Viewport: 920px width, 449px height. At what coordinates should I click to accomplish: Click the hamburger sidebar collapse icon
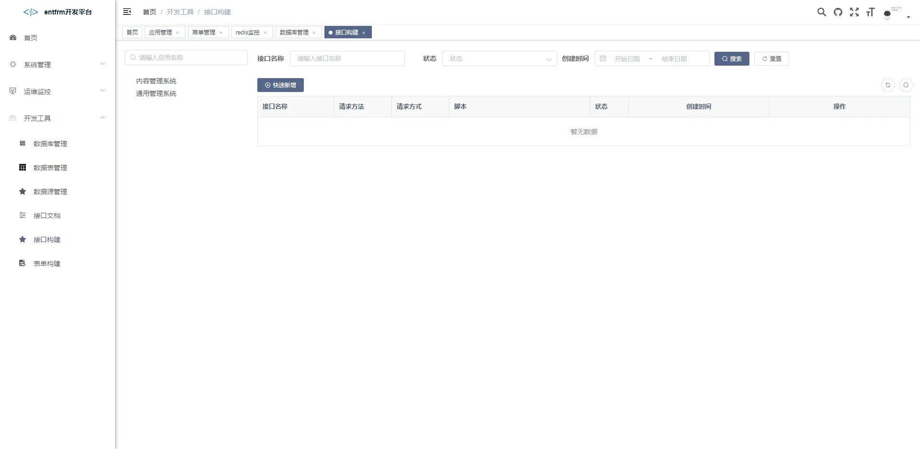coord(127,12)
